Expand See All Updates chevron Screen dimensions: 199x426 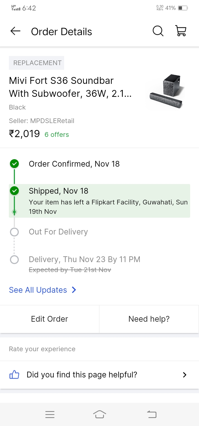point(74,290)
